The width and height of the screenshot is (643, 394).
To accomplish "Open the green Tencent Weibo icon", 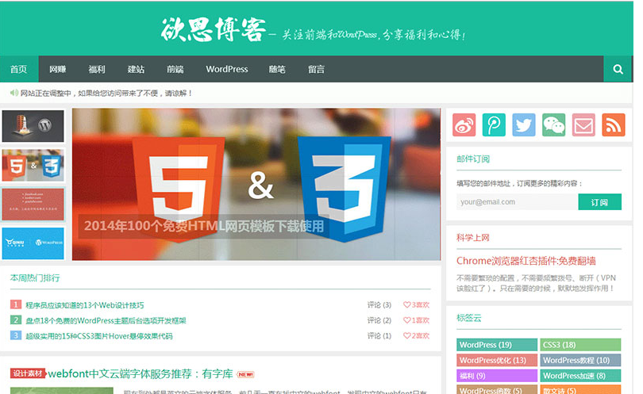I will [494, 125].
